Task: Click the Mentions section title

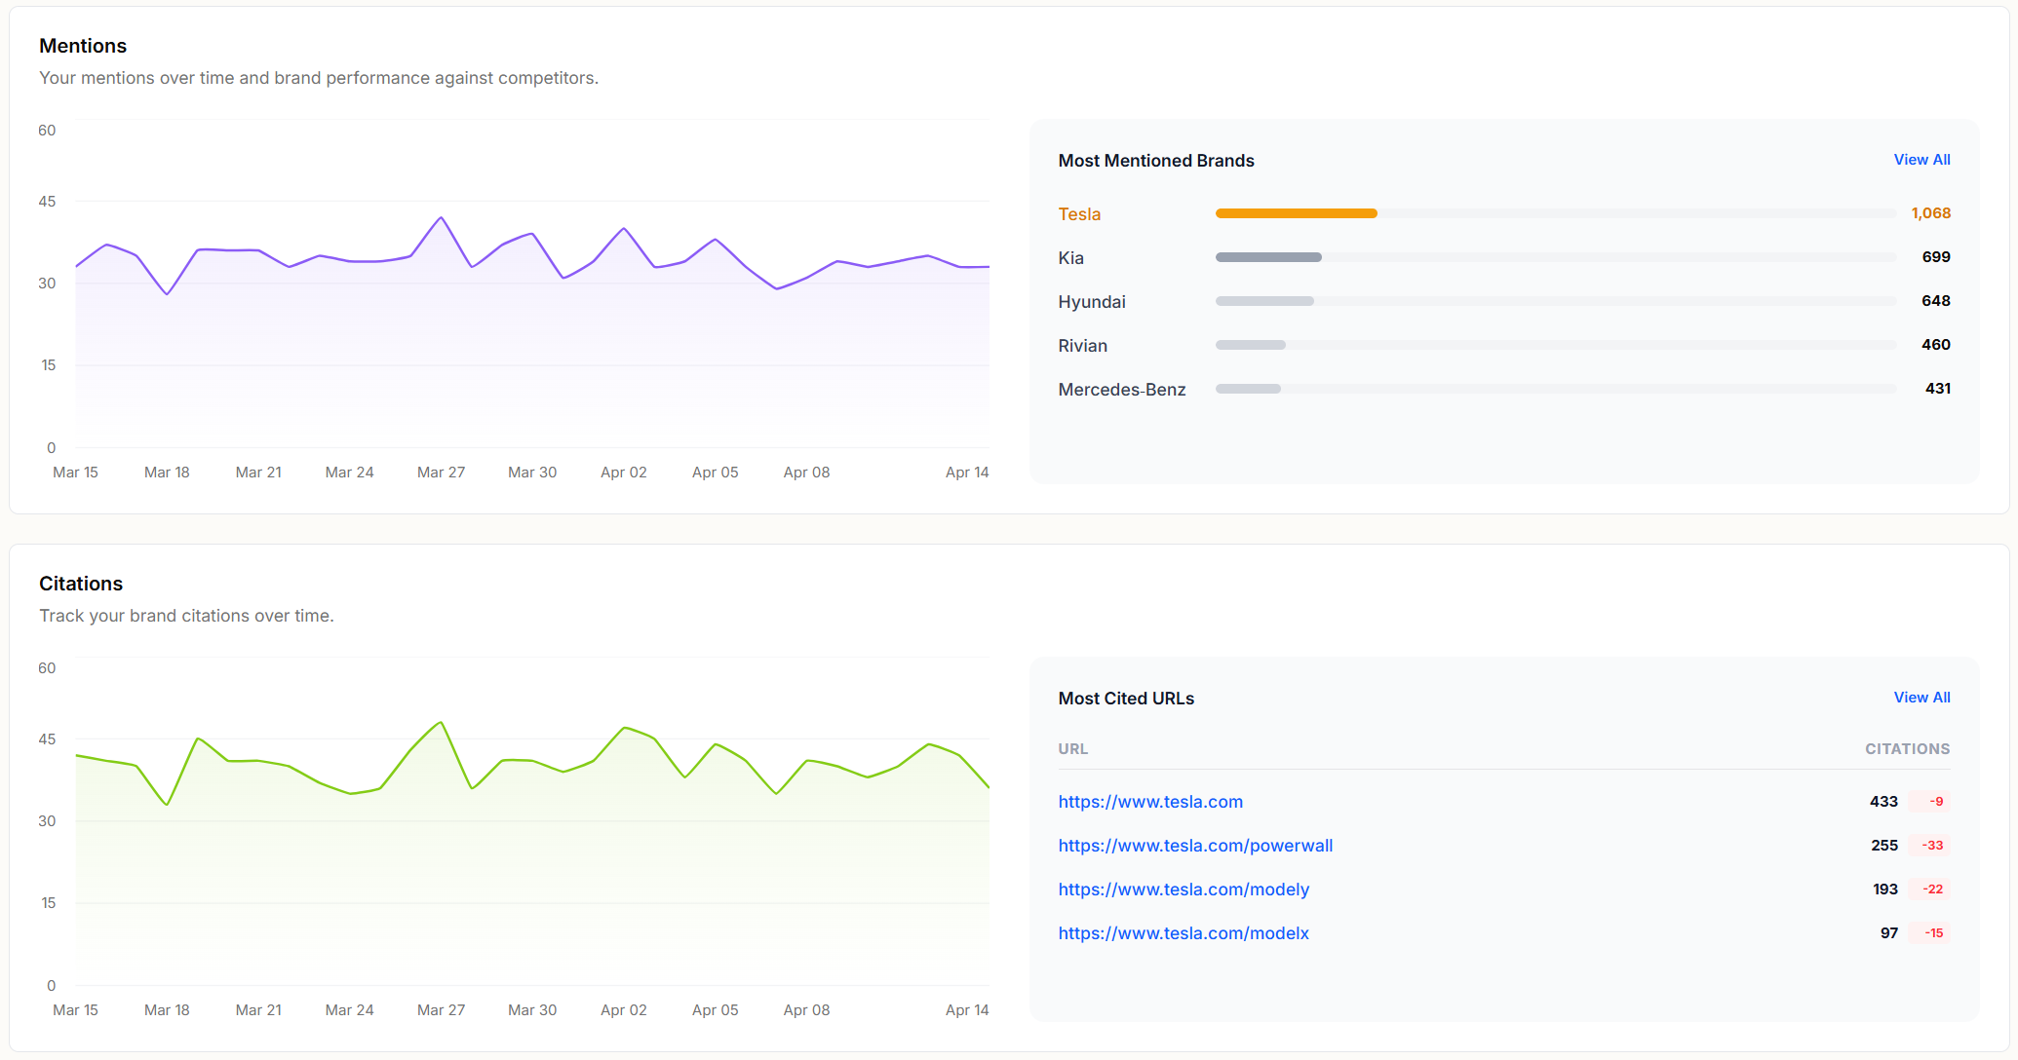Action: 83,46
